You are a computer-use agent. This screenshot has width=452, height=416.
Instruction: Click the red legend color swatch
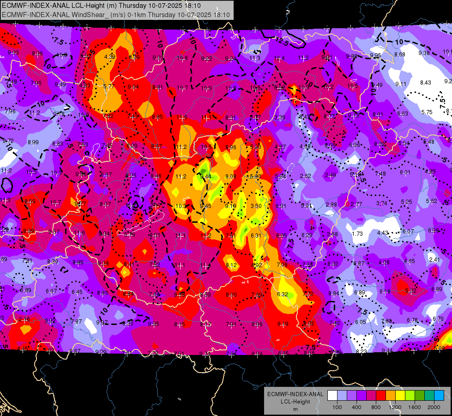pos(381,396)
